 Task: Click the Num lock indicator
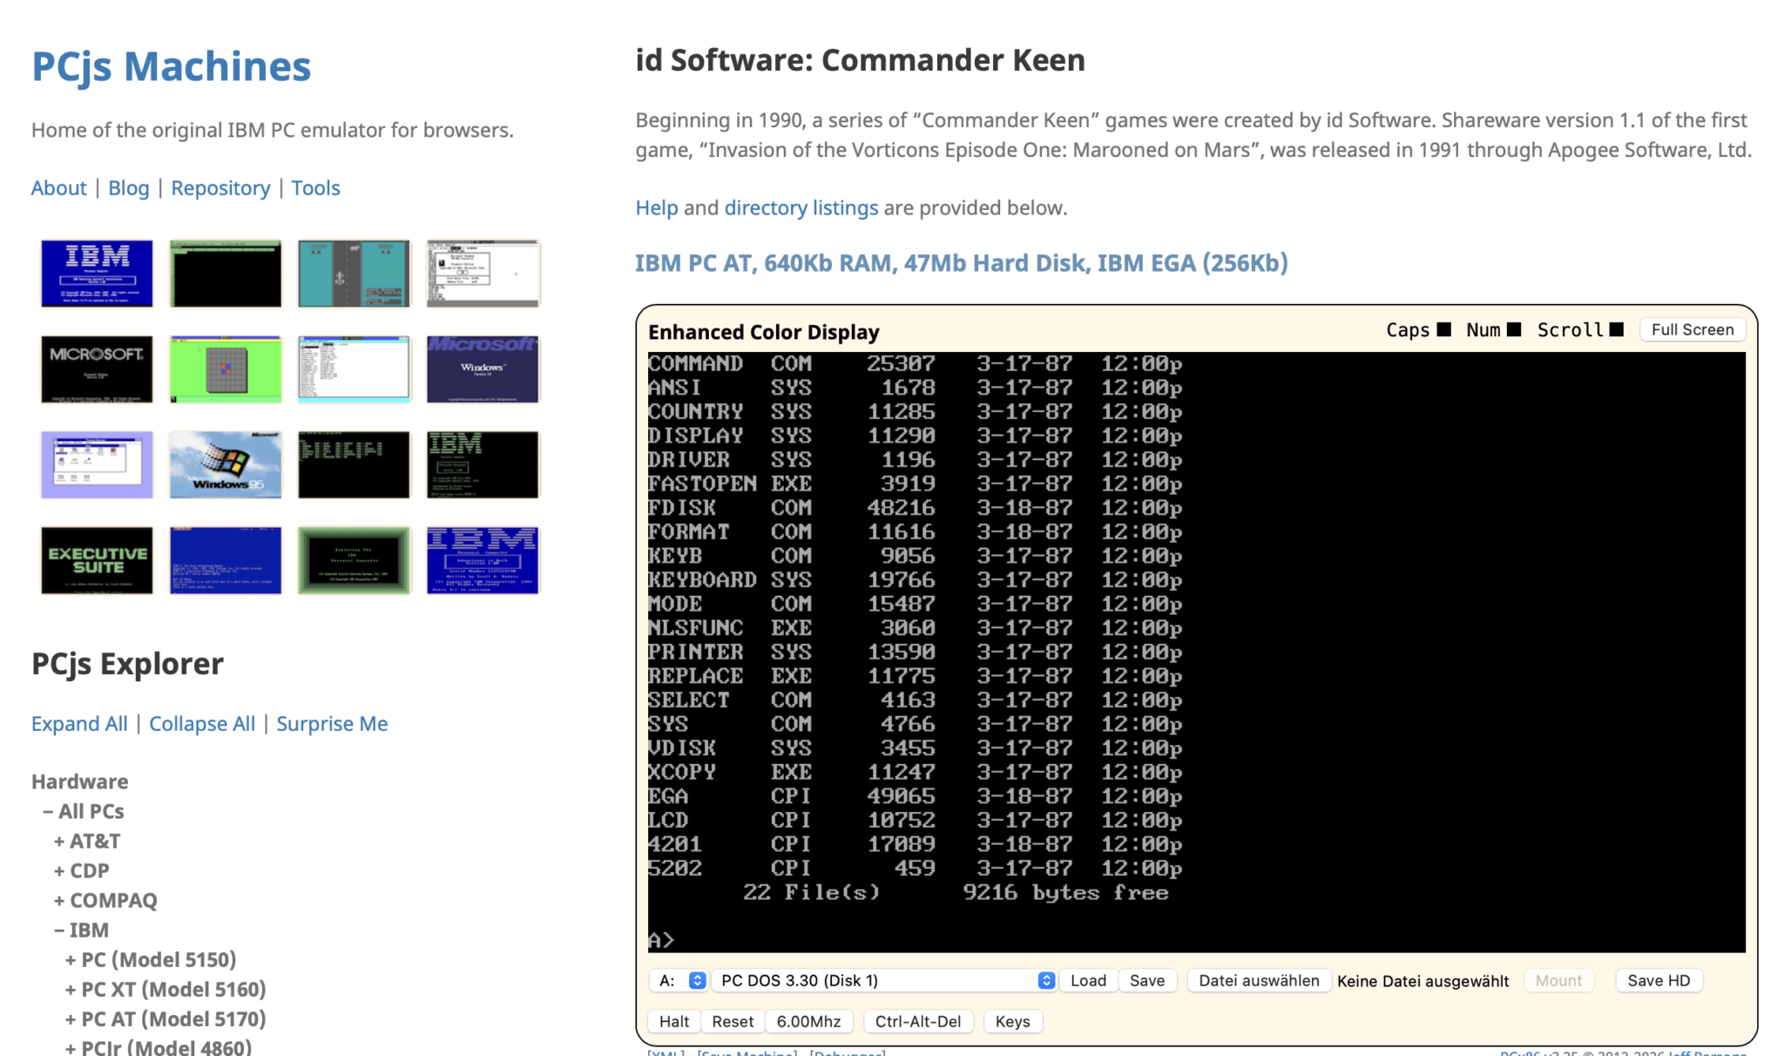pos(1514,329)
